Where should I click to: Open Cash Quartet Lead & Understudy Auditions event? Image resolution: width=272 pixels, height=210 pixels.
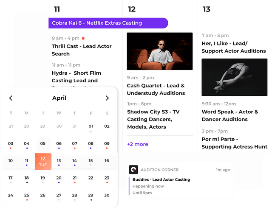pyautogui.click(x=156, y=89)
